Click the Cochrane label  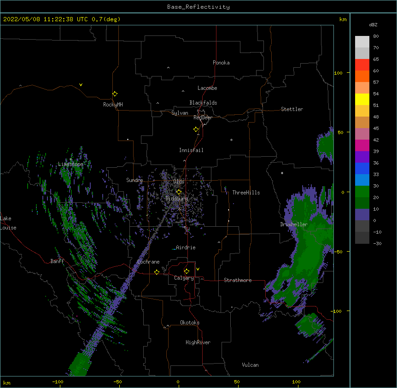coord(148,262)
